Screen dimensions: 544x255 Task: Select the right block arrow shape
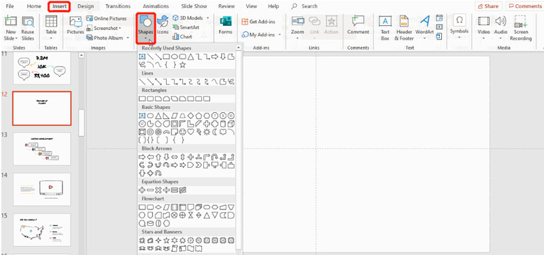click(x=142, y=157)
